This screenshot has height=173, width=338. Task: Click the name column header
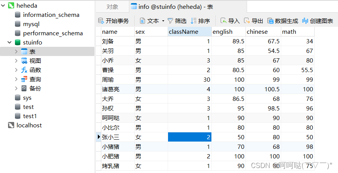[118, 32]
